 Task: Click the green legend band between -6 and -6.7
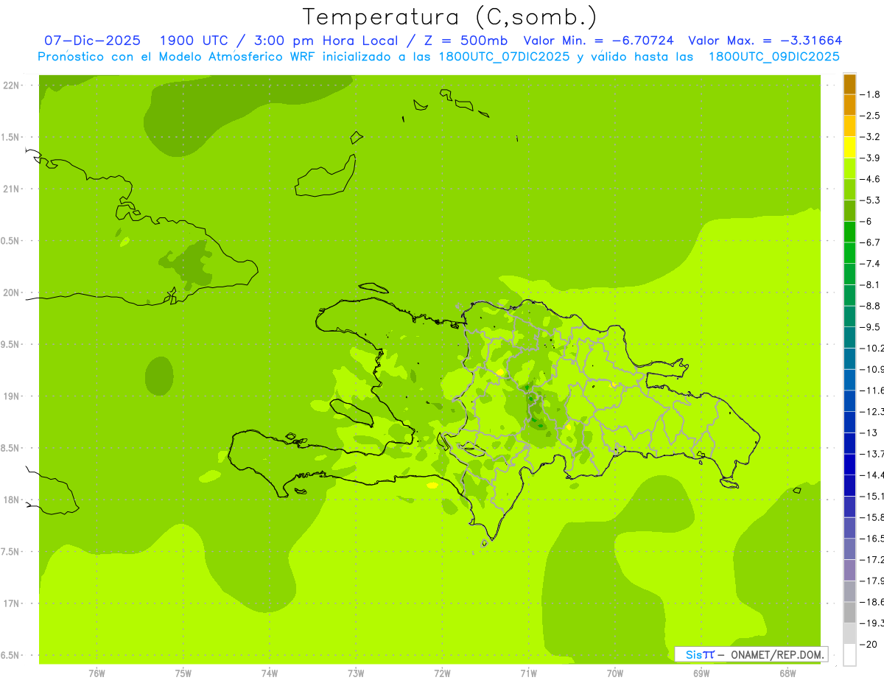pyautogui.click(x=850, y=232)
